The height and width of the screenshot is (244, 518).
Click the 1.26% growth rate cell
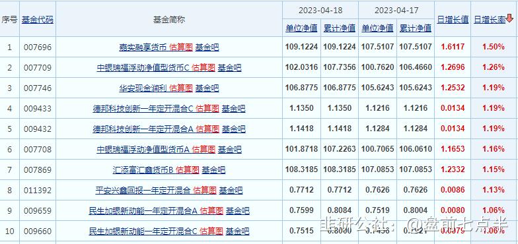(x=494, y=67)
